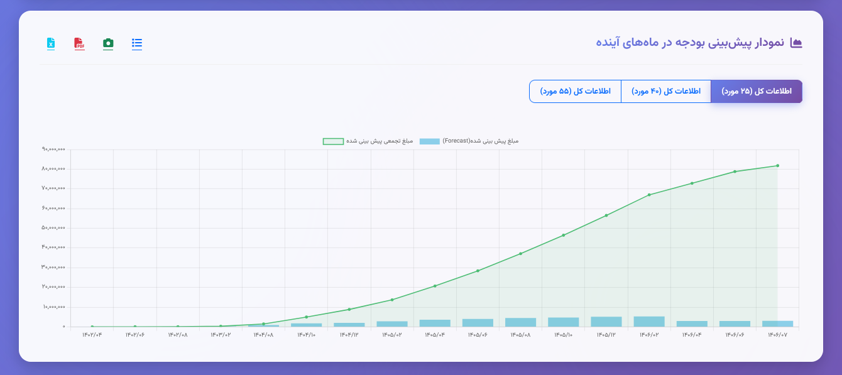Click the line point above ۱۴۰۵/۱۰

(x=564, y=235)
